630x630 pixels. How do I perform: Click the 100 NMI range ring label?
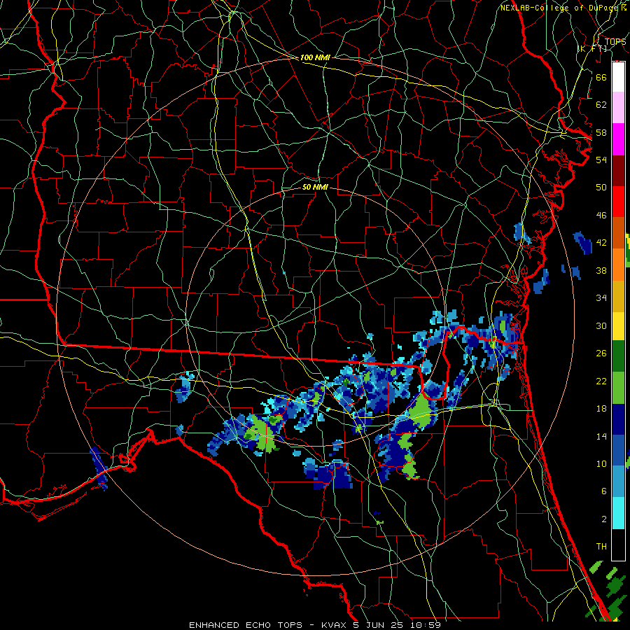pos(315,58)
